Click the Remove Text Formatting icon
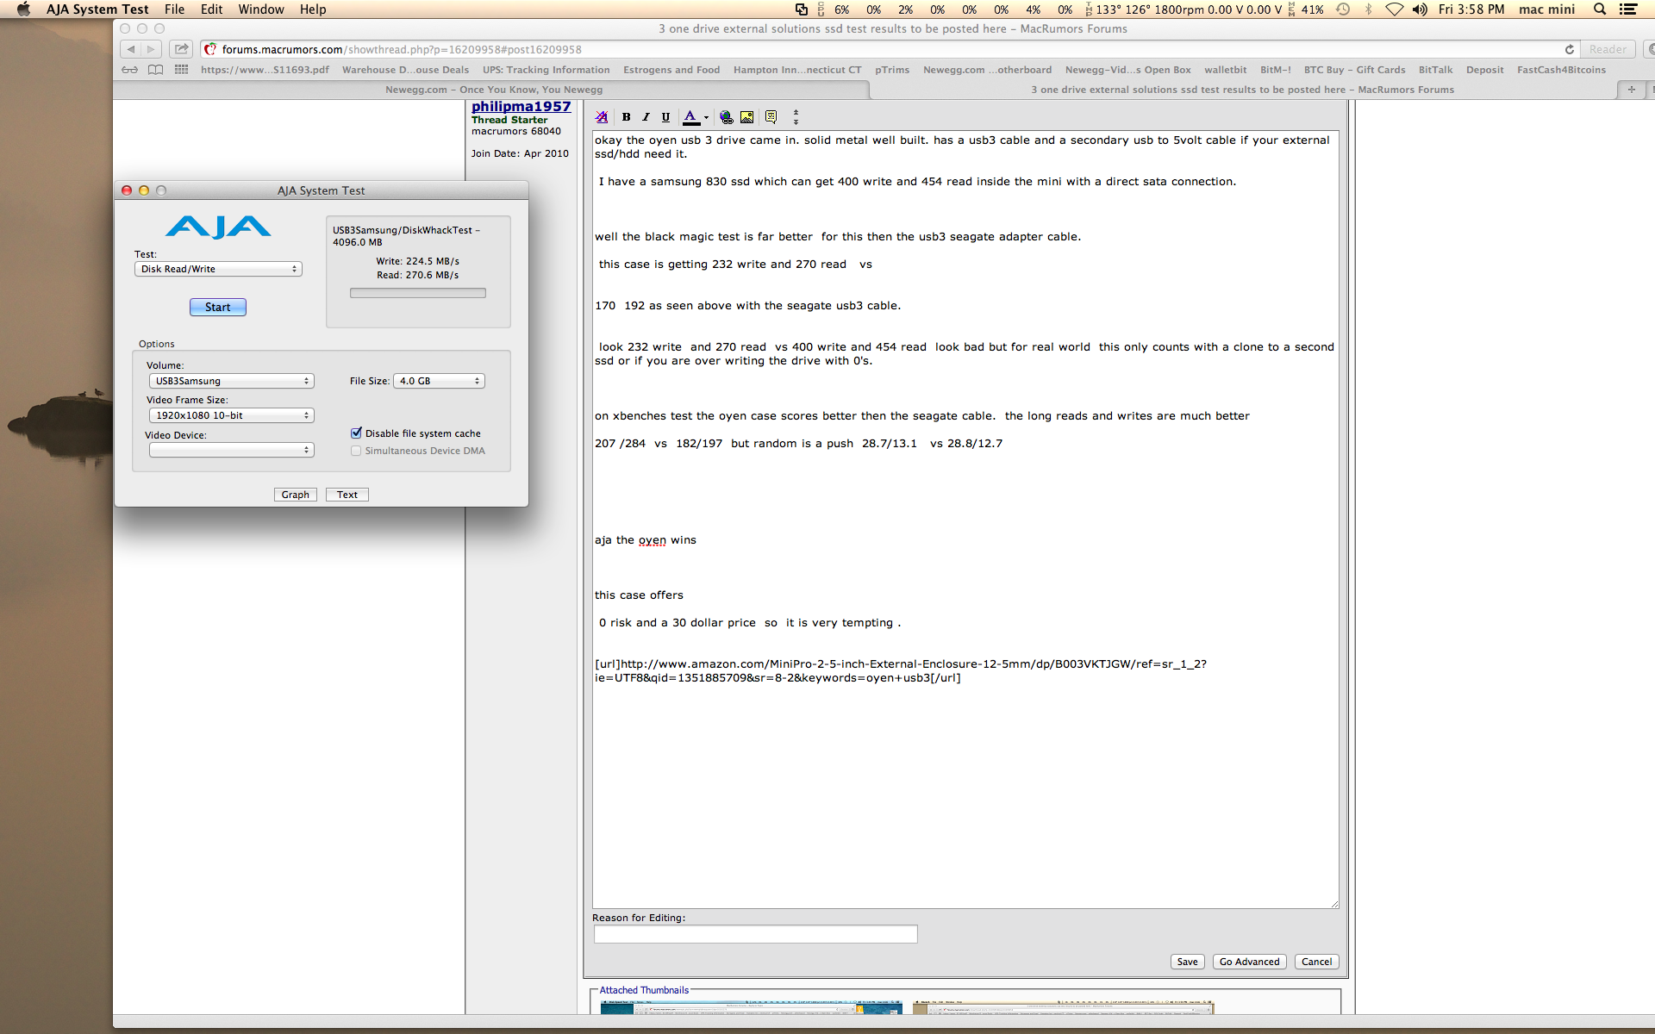1655x1034 pixels. 602,117
